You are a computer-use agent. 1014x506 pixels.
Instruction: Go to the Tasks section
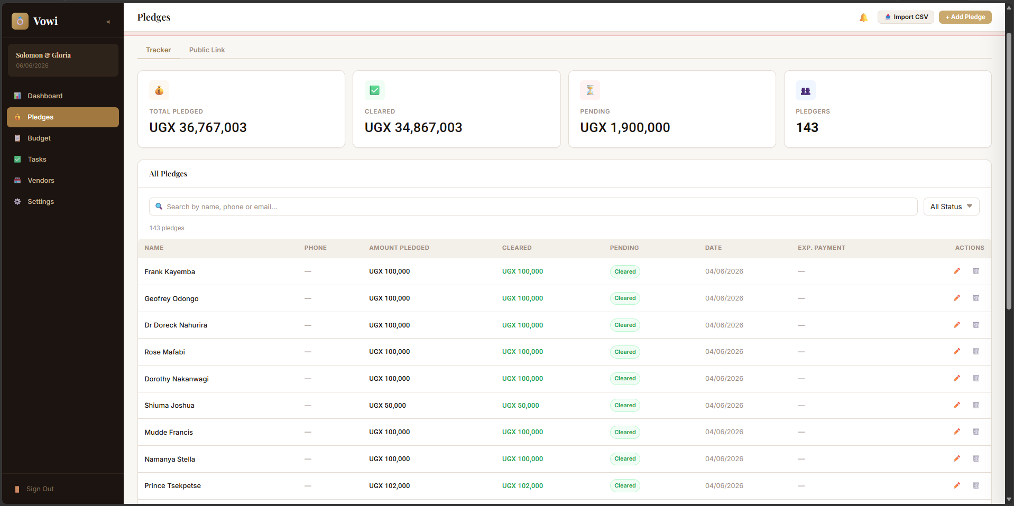point(63,160)
